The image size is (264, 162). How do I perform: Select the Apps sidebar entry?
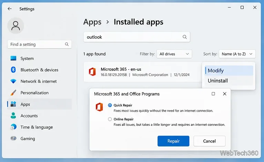click(x=39, y=104)
